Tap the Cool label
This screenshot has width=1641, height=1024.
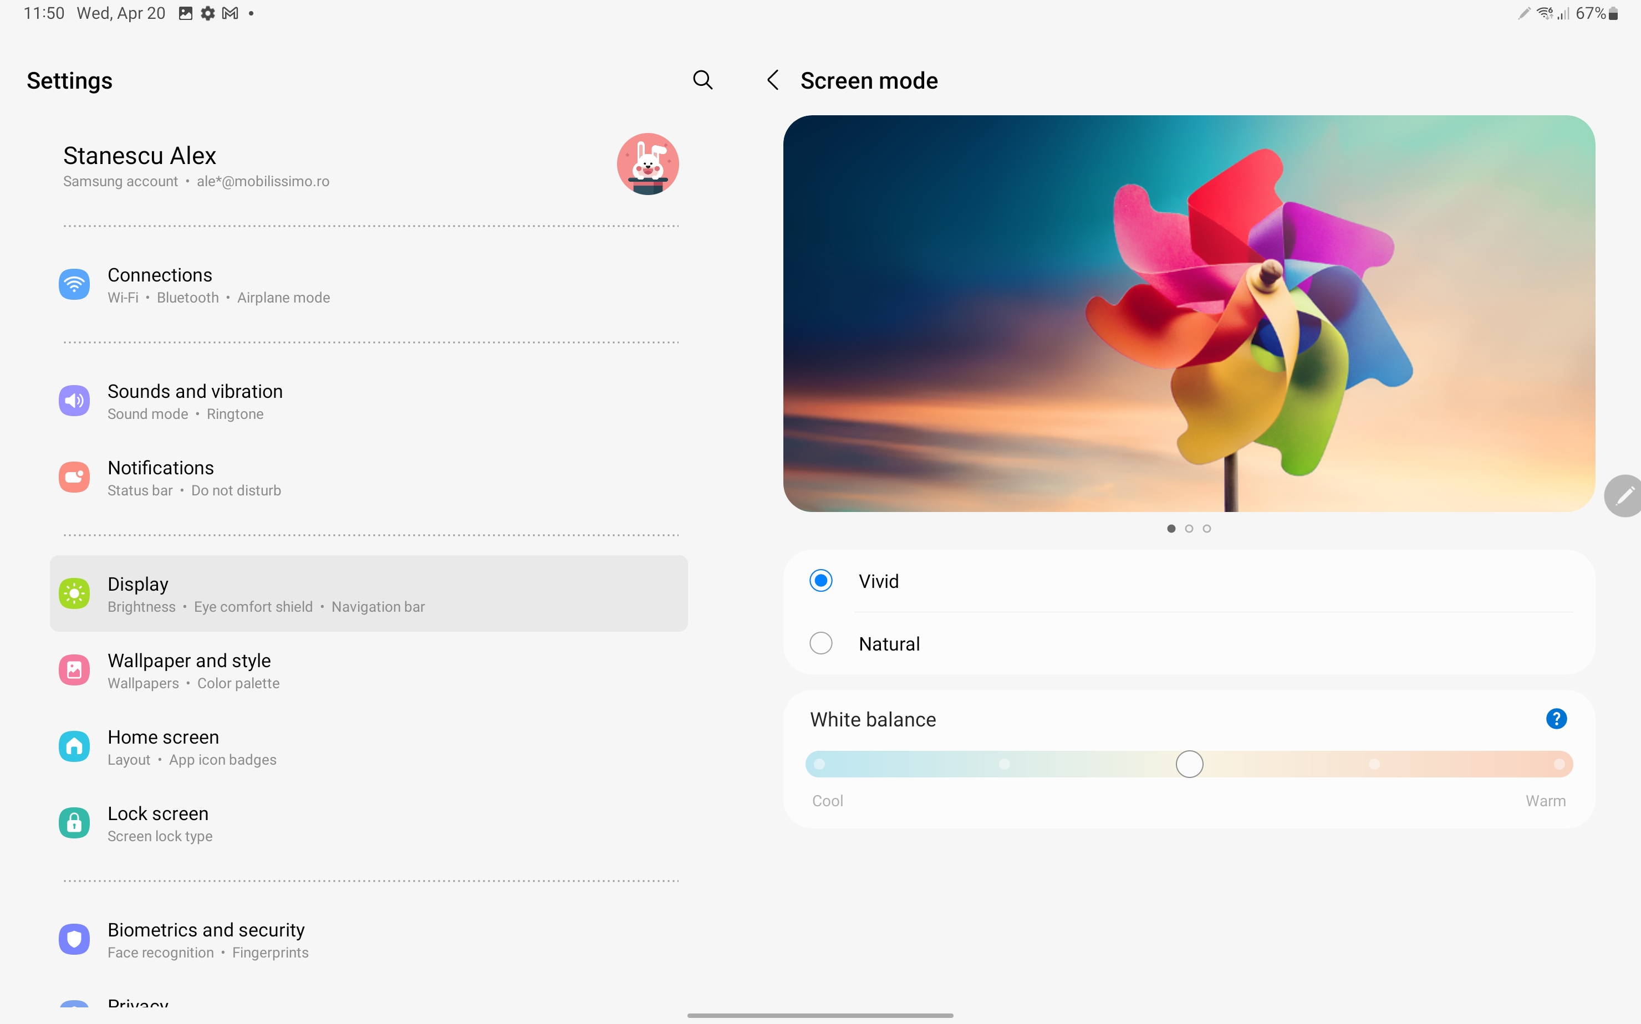coord(827,801)
